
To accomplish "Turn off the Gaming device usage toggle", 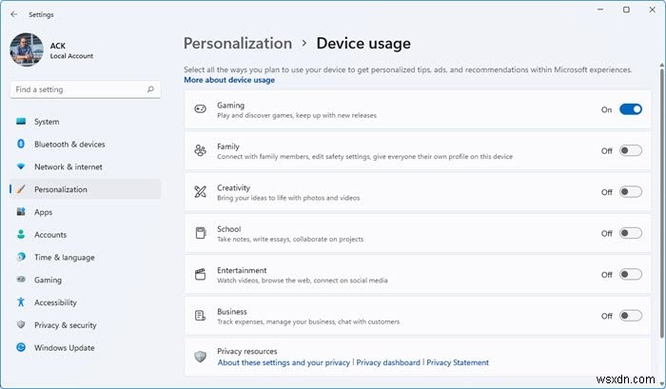I will (631, 109).
